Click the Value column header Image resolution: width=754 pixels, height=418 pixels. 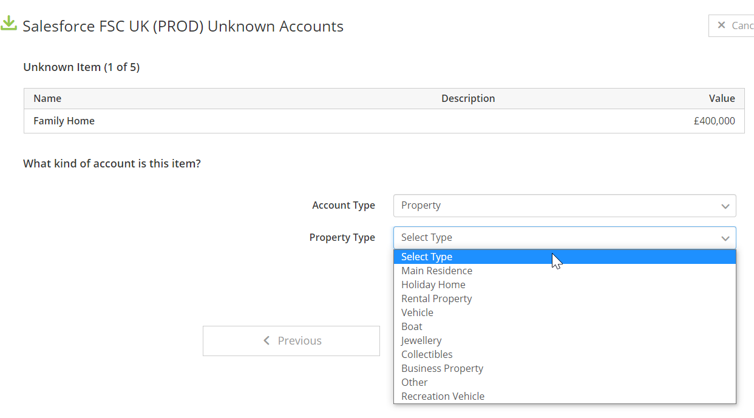pyautogui.click(x=722, y=98)
